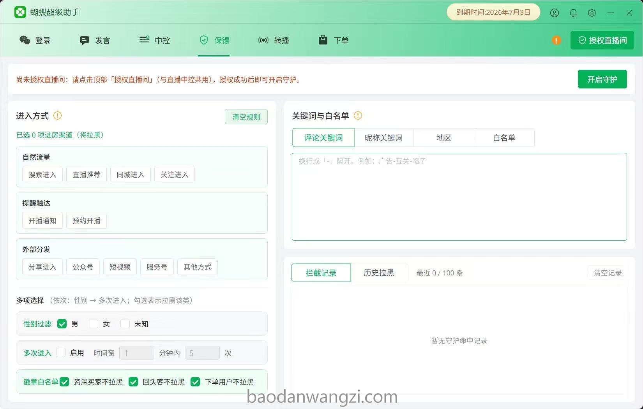Toggle 下单用户不拉黑 checkbox
This screenshot has width=643, height=409.
(x=195, y=382)
